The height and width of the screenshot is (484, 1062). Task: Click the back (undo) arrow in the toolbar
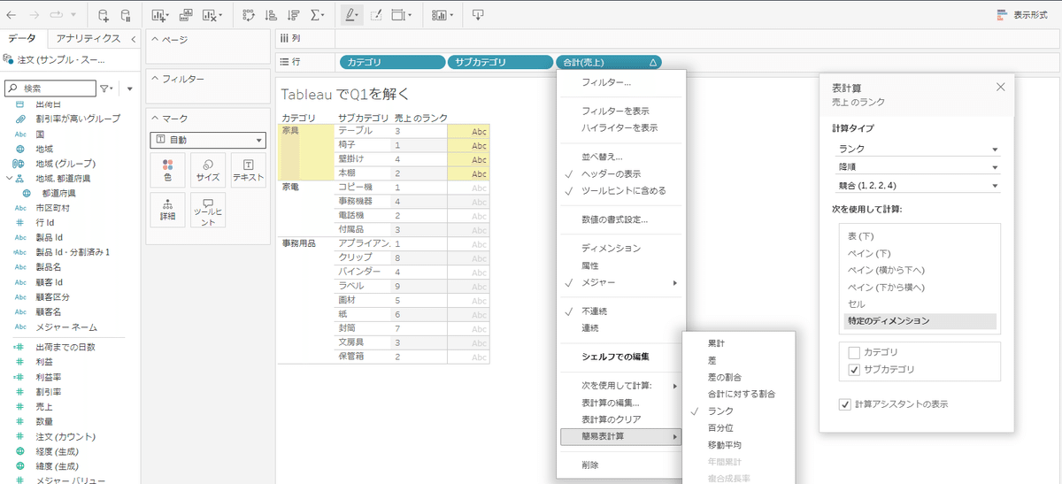pyautogui.click(x=12, y=15)
